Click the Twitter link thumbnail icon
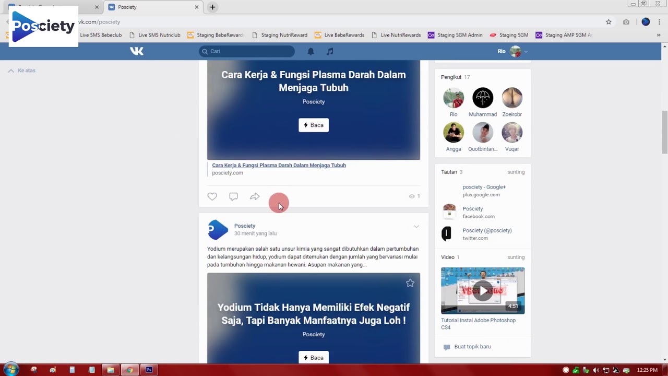668x376 pixels. point(447,233)
